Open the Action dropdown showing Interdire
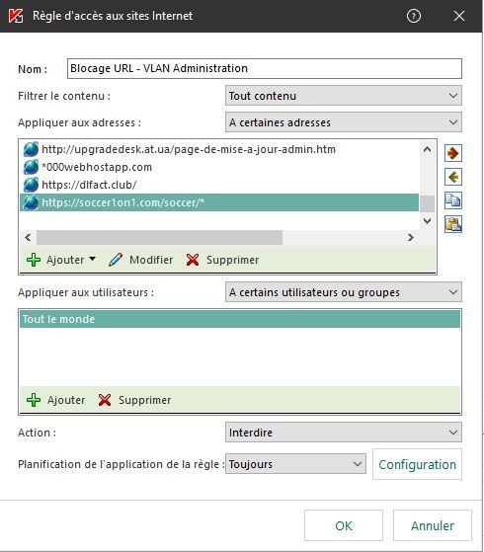Viewport: 484px width, 552px height. point(344,433)
